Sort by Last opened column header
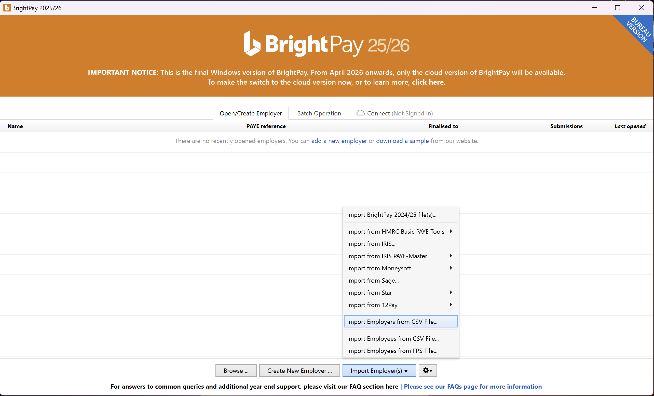This screenshot has height=396, width=654. (630, 126)
